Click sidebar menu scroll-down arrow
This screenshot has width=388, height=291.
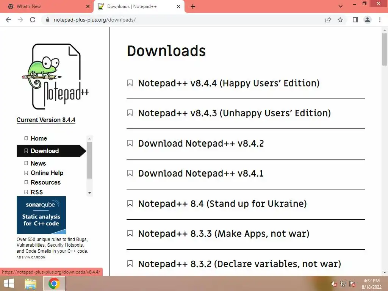(89, 193)
